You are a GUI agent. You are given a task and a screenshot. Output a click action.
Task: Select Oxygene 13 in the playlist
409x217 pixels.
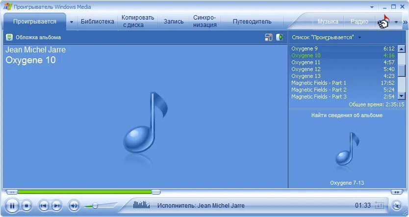343,76
